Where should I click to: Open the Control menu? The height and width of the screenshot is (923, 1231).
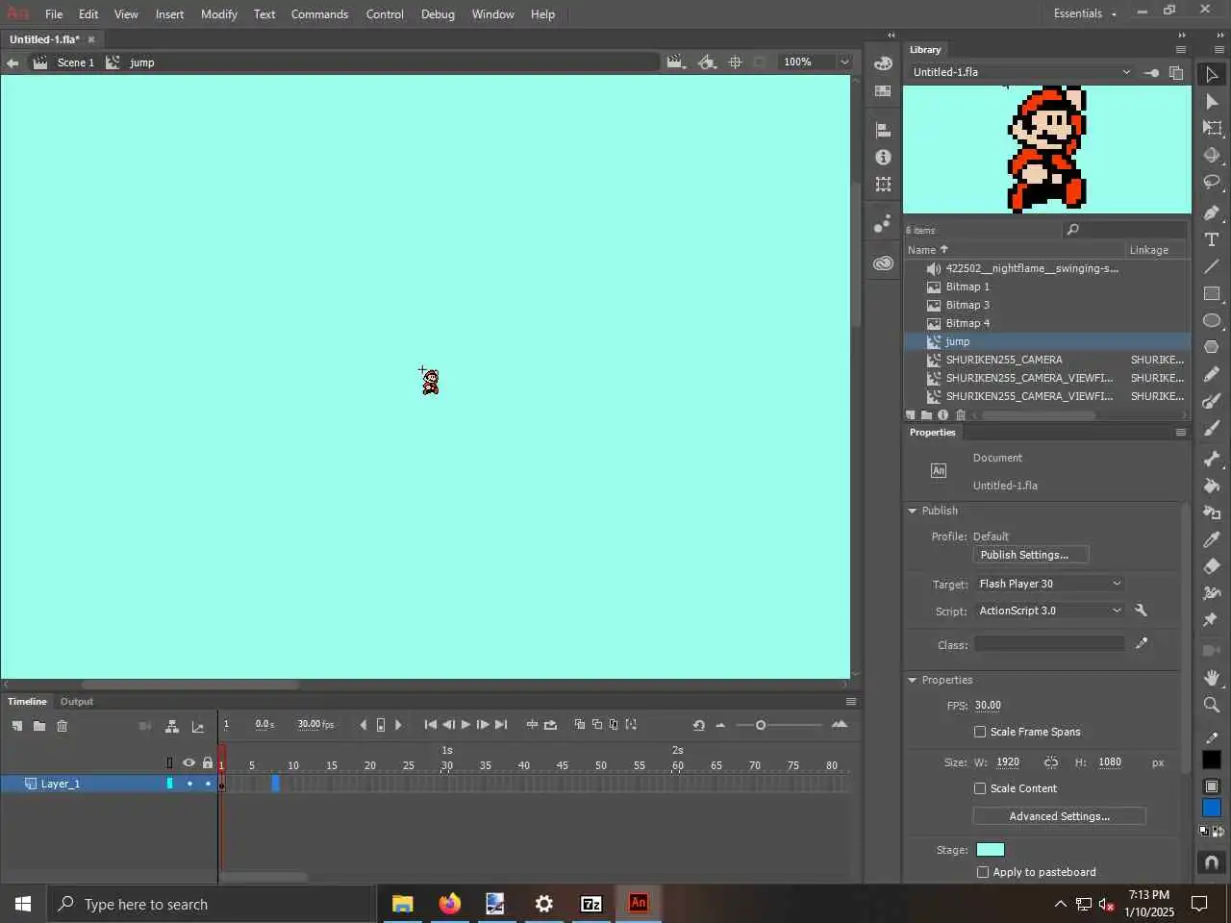(x=385, y=14)
